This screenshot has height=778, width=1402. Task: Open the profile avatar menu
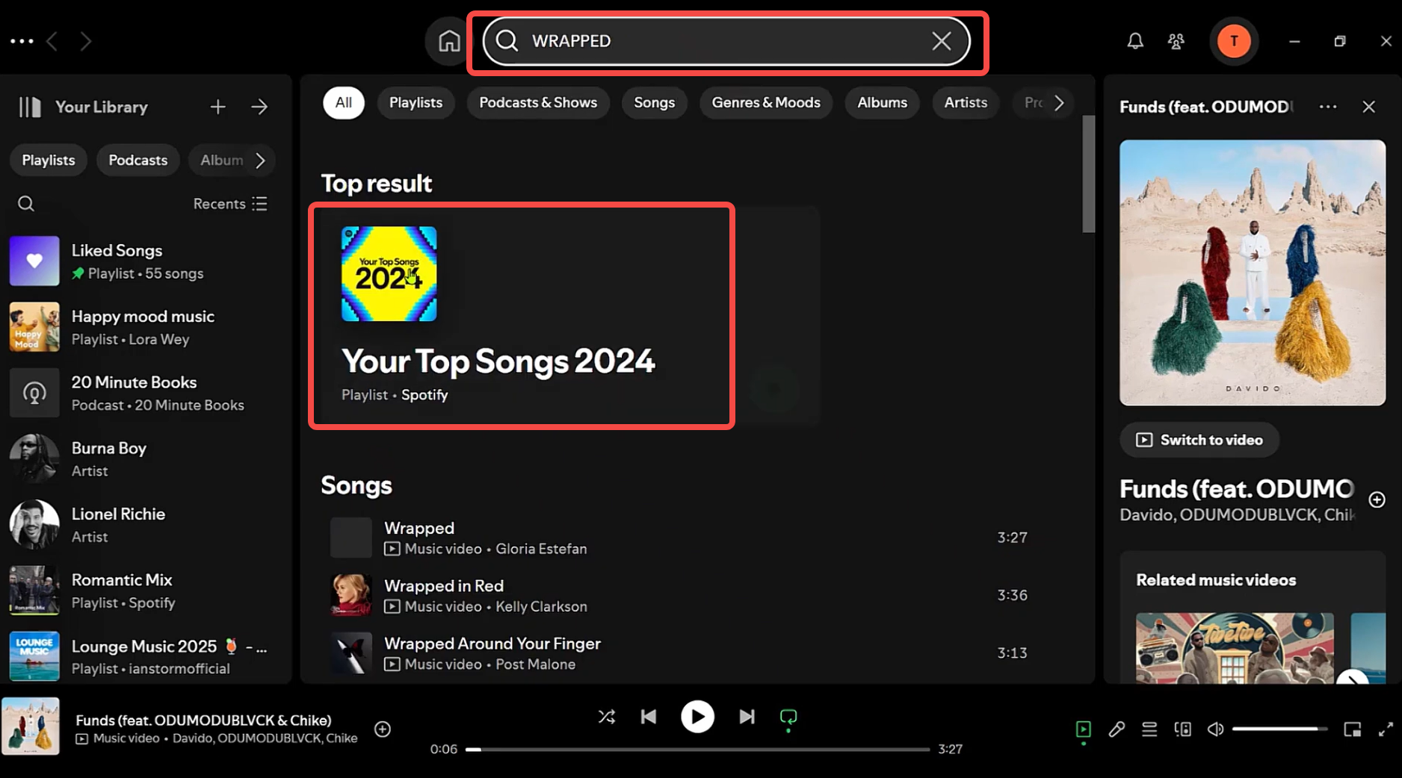click(x=1234, y=41)
